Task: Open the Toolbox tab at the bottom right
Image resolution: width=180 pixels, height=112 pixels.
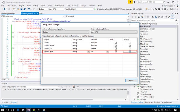Action: coord(157,102)
